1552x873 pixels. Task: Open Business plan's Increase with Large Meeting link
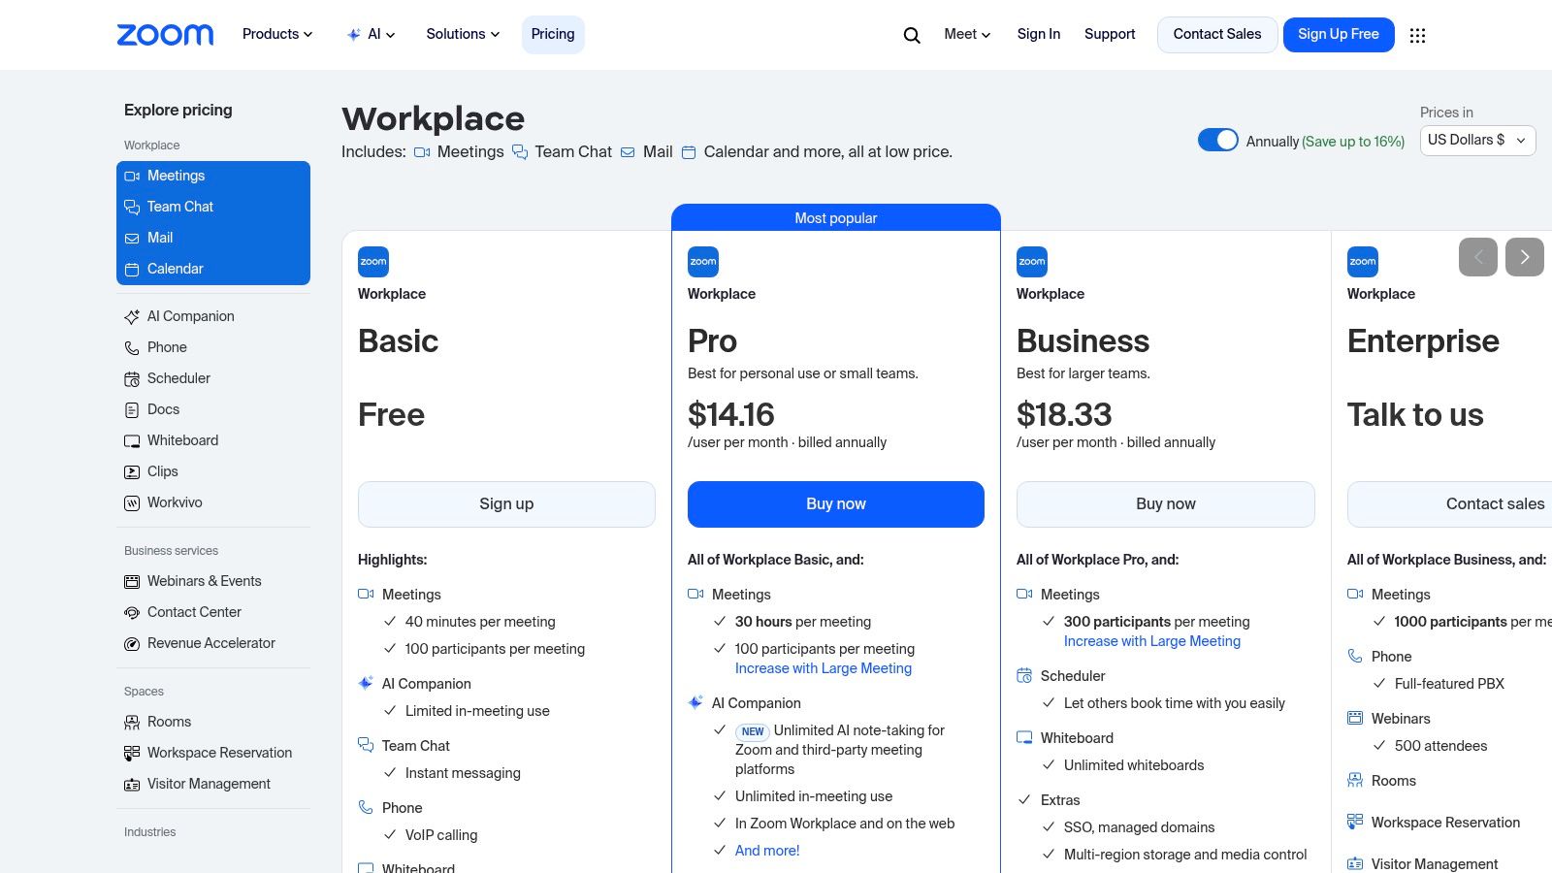point(1152,641)
